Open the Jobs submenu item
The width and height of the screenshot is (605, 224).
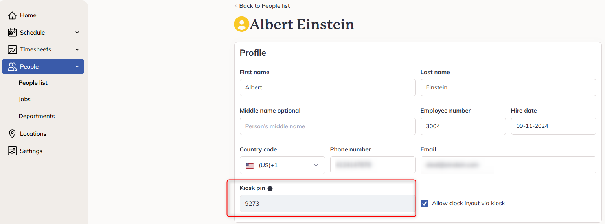point(25,100)
